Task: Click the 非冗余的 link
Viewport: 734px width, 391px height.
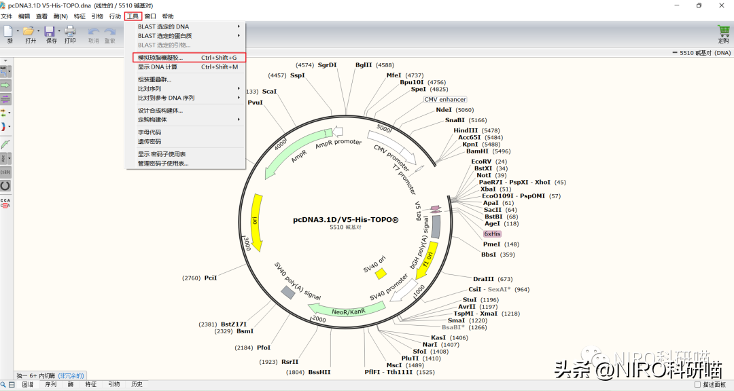Action: pyautogui.click(x=71, y=375)
